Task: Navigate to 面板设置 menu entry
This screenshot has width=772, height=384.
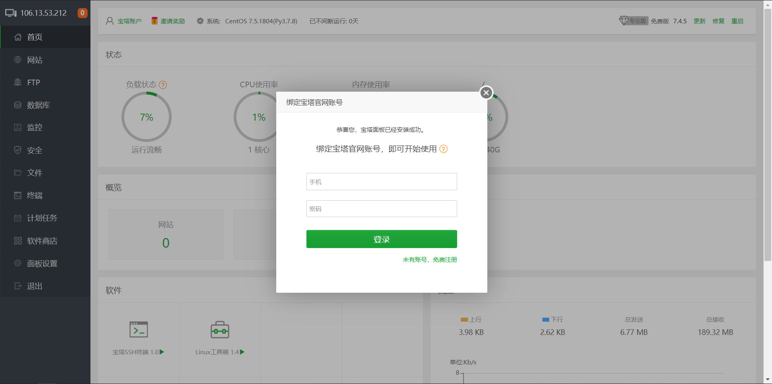Action: pyautogui.click(x=45, y=263)
